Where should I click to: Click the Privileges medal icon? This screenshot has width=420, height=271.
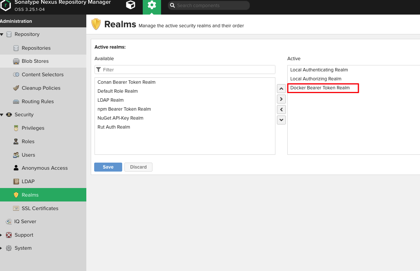click(16, 128)
